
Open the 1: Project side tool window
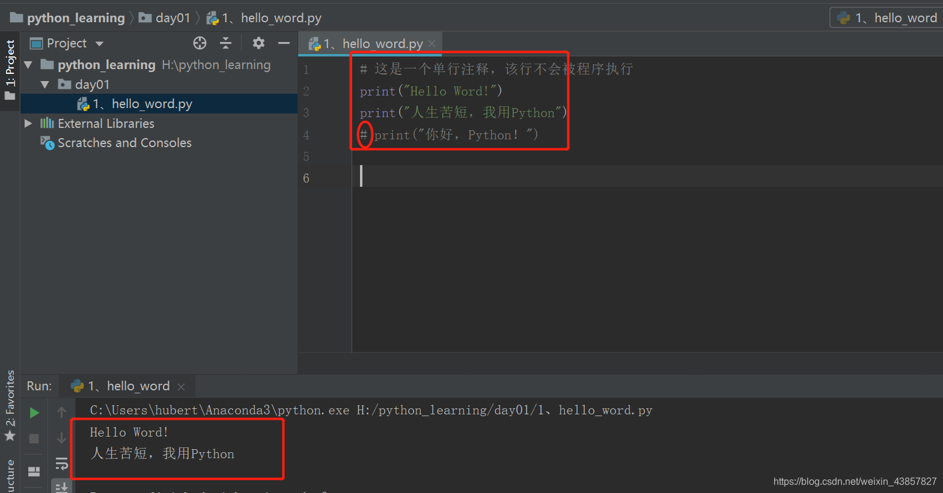[10, 70]
